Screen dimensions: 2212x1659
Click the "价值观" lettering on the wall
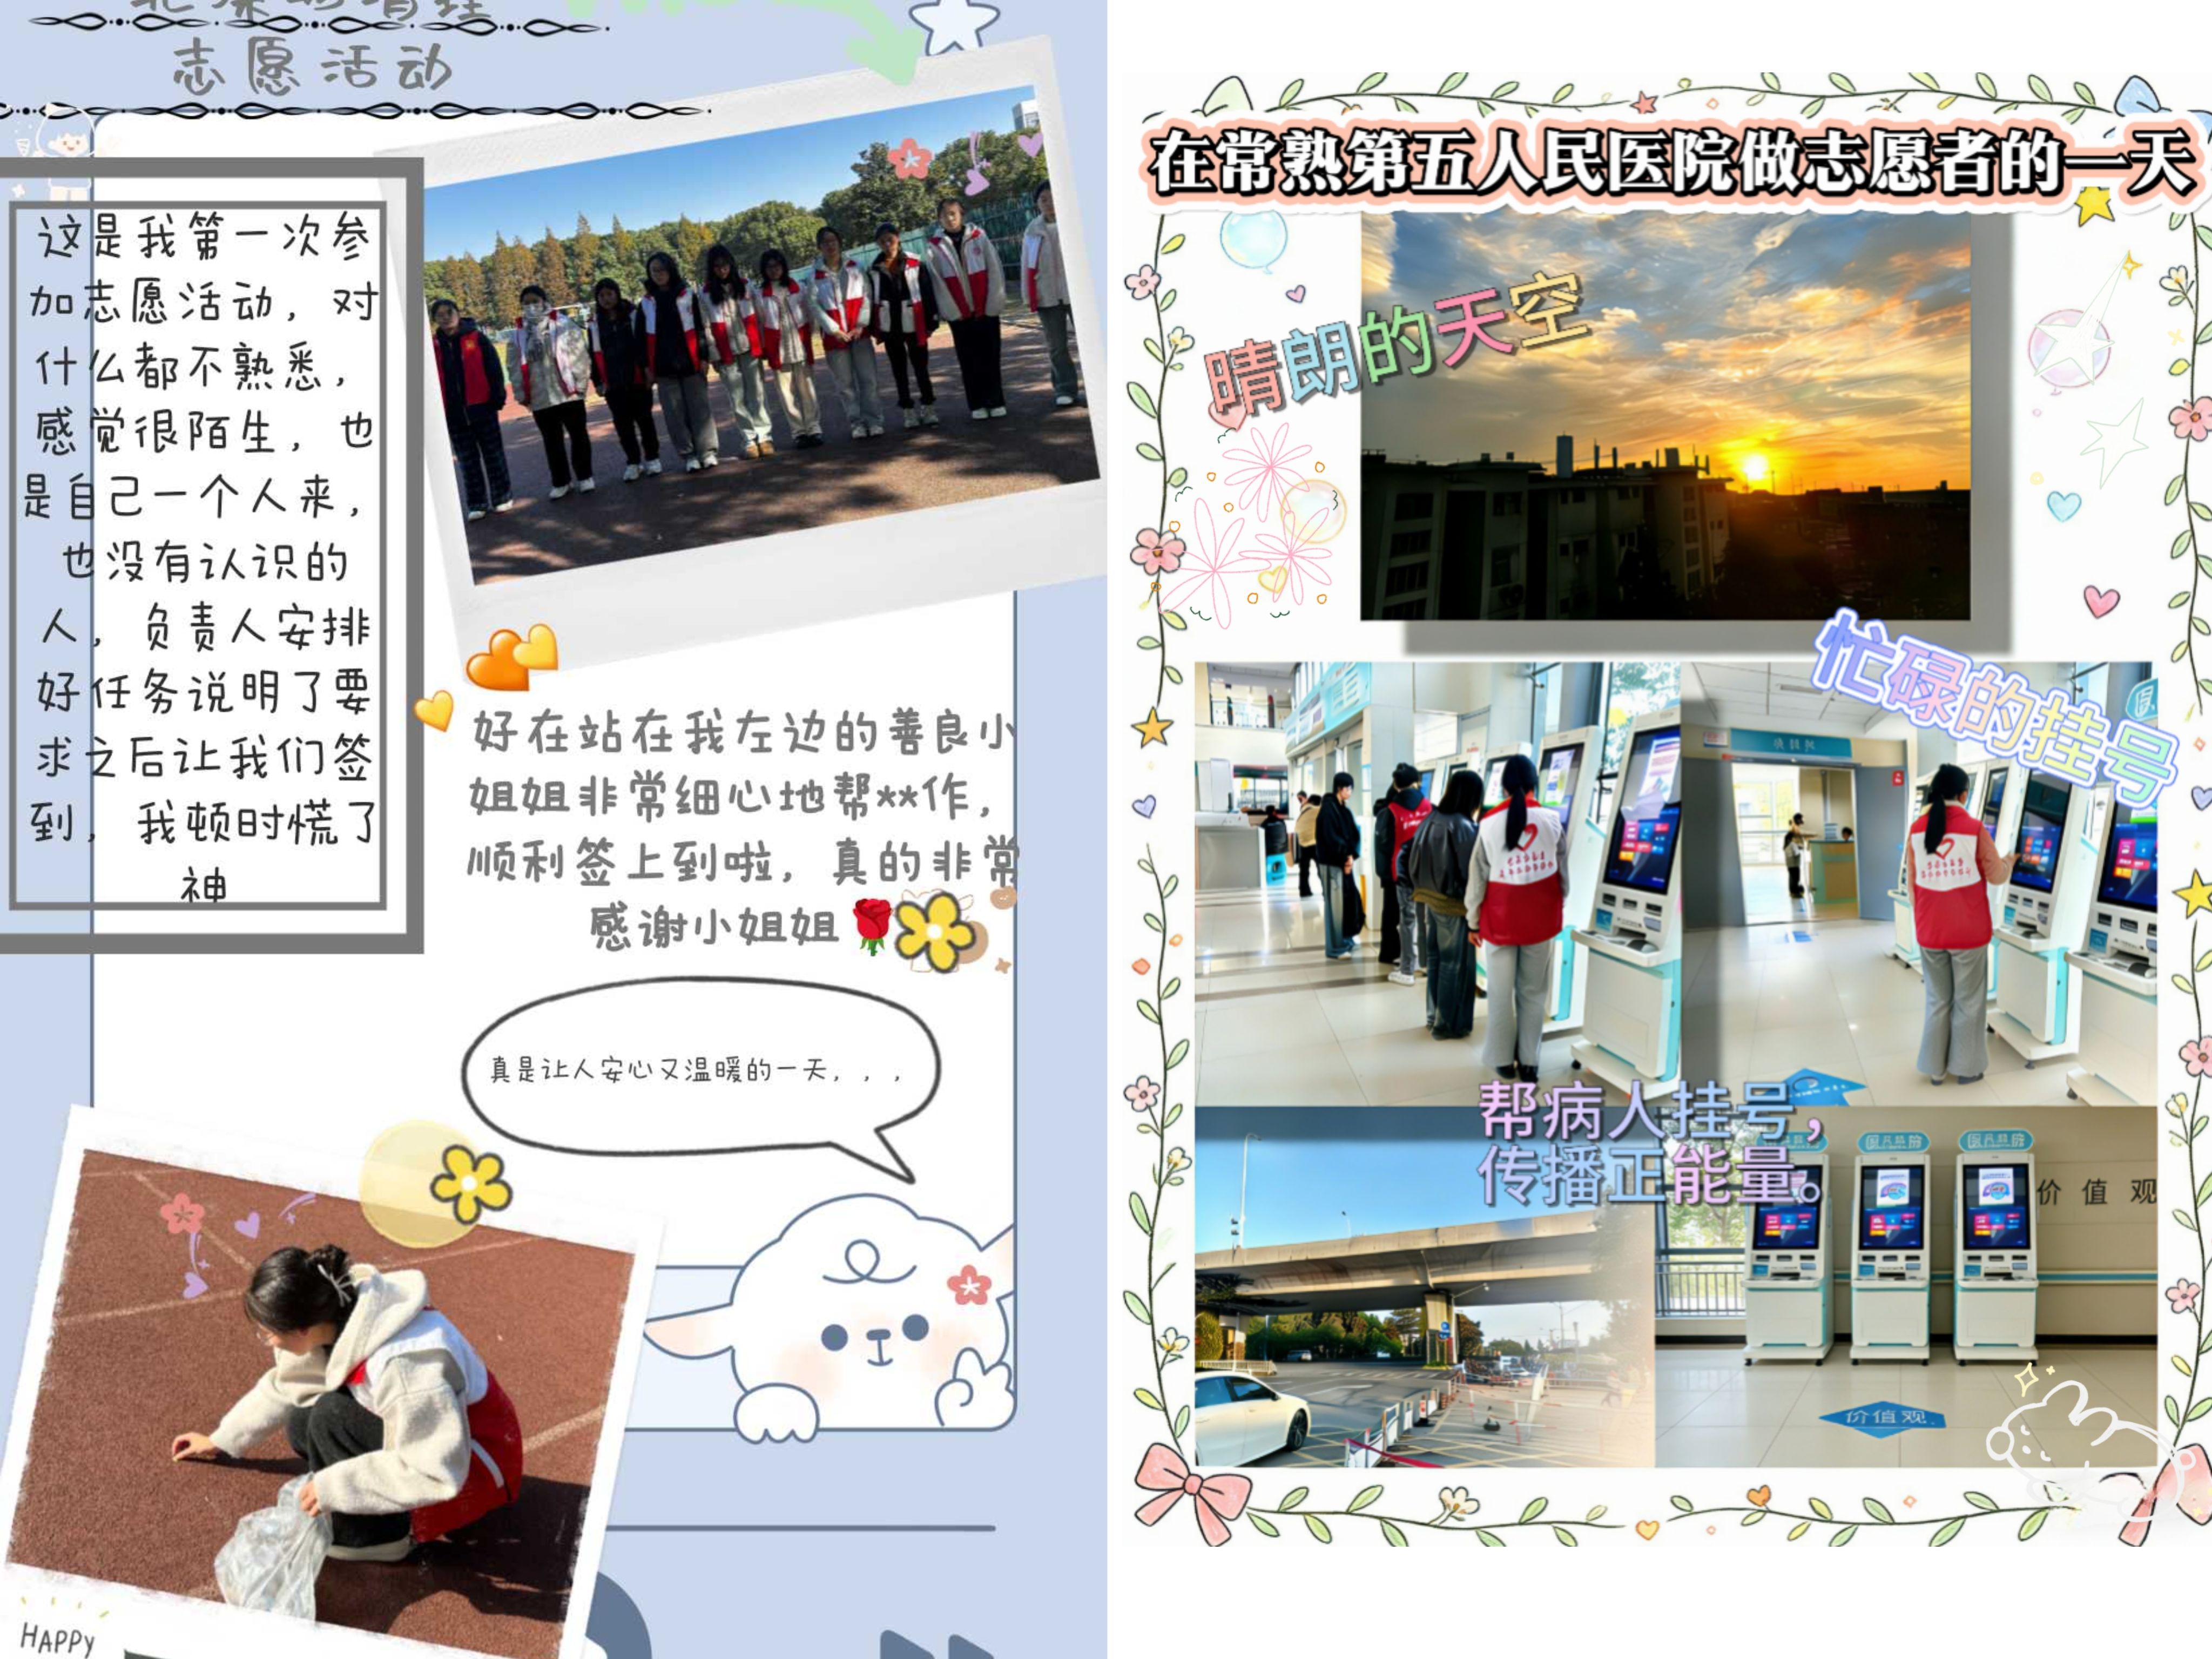(2097, 1192)
